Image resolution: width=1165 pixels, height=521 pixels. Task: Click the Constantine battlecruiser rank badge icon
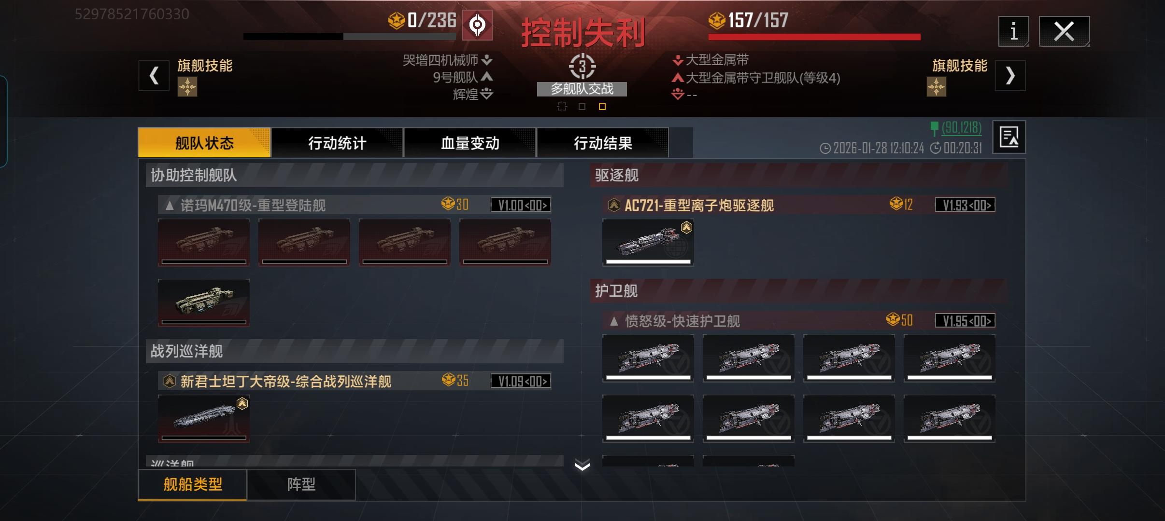point(170,381)
